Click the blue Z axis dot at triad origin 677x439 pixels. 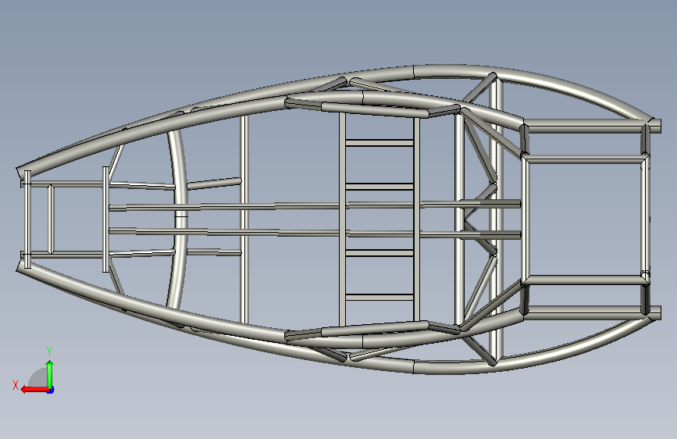coord(51,390)
